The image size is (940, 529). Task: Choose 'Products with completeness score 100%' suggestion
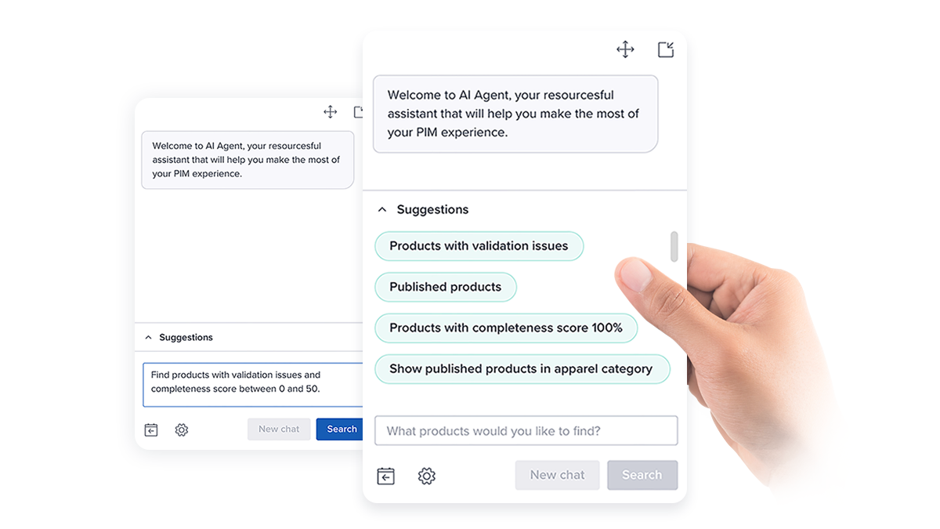[x=505, y=328]
